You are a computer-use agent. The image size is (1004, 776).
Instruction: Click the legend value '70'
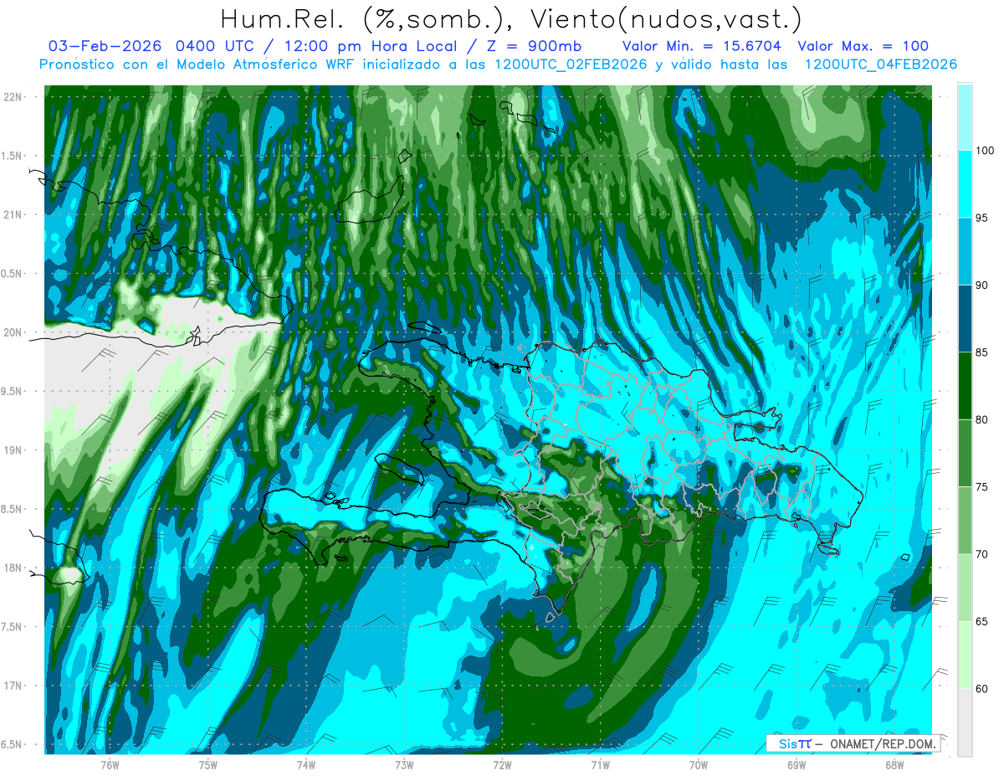(x=983, y=554)
